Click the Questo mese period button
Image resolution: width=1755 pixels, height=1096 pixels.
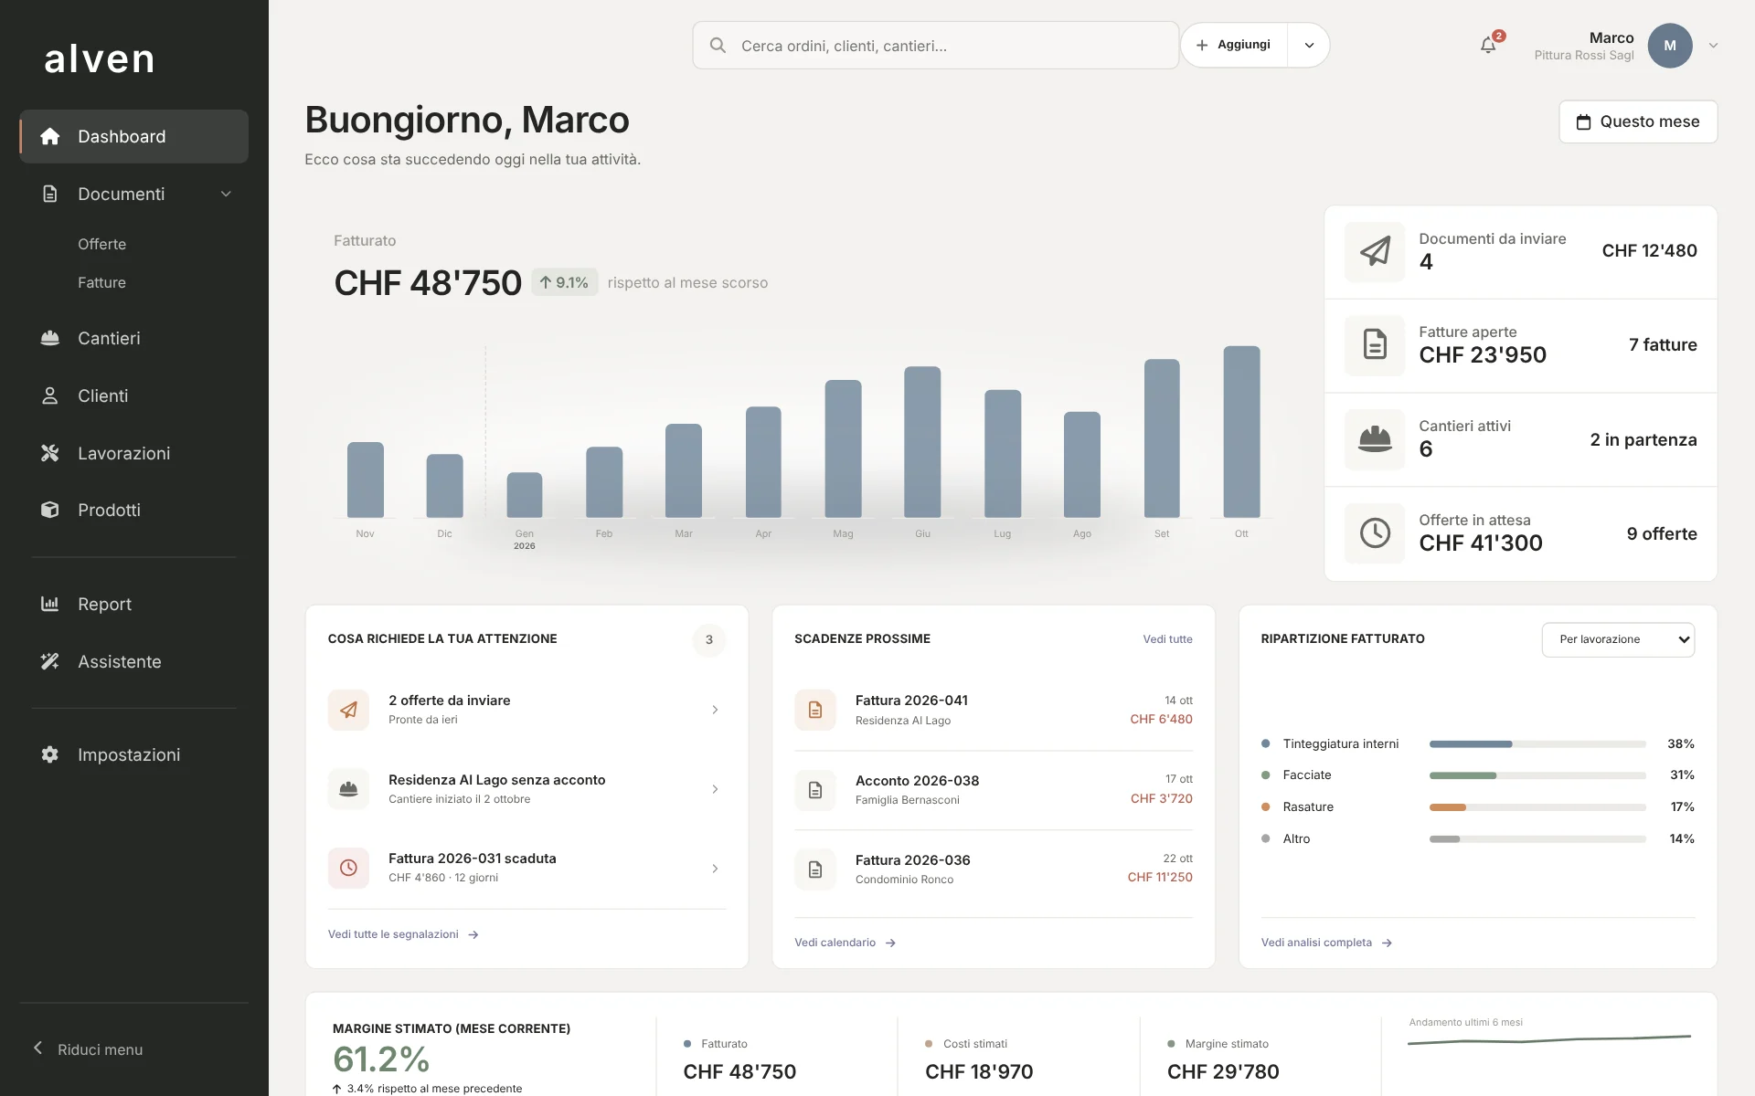1638,122
